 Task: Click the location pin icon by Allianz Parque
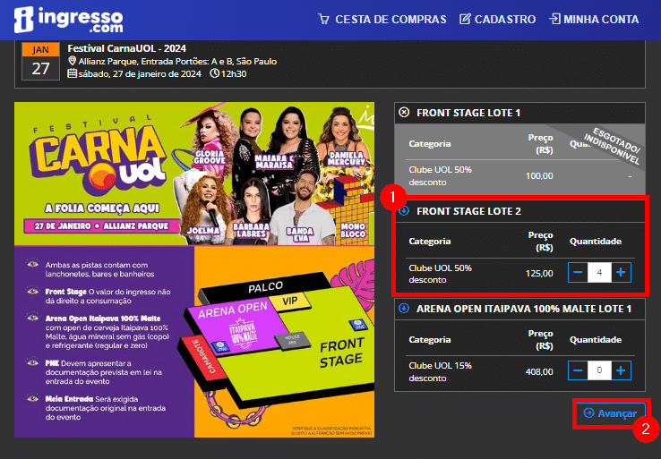pyautogui.click(x=72, y=61)
